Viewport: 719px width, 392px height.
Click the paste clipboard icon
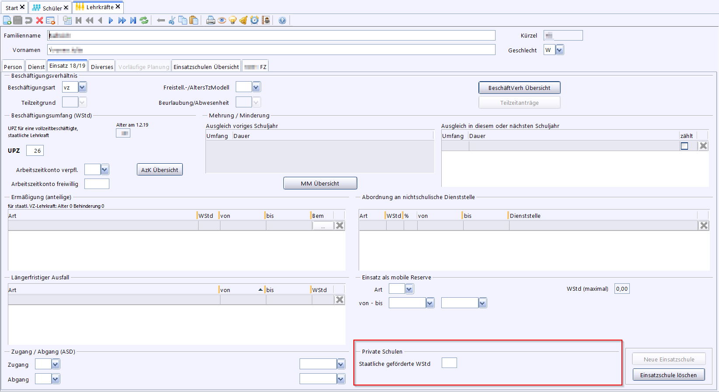coord(194,20)
